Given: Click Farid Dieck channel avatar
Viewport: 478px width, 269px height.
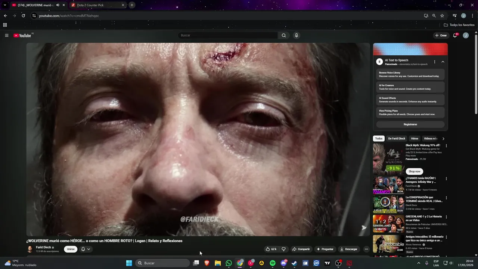Looking at the screenshot, I should click(x=30, y=249).
